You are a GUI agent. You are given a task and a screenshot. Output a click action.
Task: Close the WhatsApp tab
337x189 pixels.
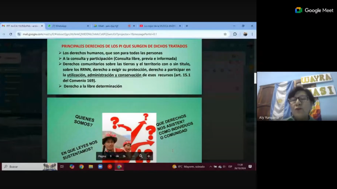tap(88, 26)
